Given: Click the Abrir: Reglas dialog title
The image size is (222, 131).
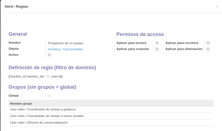Looking at the screenshot, I should [x=16, y=7].
